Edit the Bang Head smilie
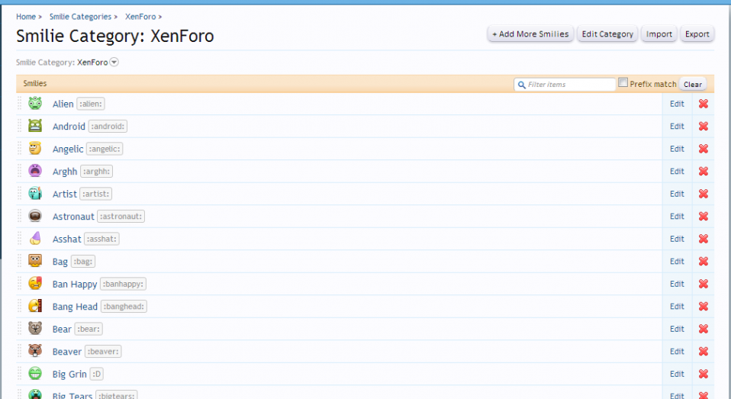The image size is (731, 399). click(677, 306)
